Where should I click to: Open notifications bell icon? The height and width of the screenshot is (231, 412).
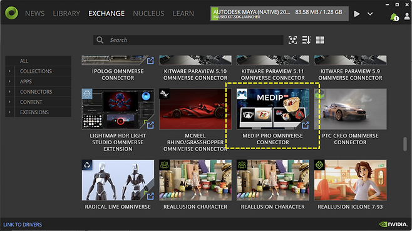coord(394,17)
